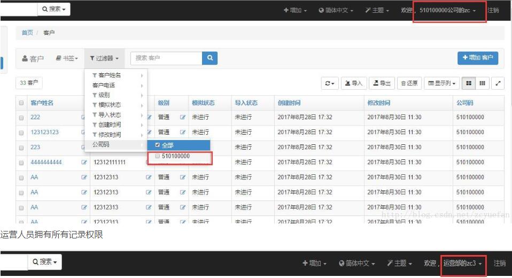The image size is (512, 278).
Task: Click the fullscreen expand arrows icon
Action: [x=498, y=83]
